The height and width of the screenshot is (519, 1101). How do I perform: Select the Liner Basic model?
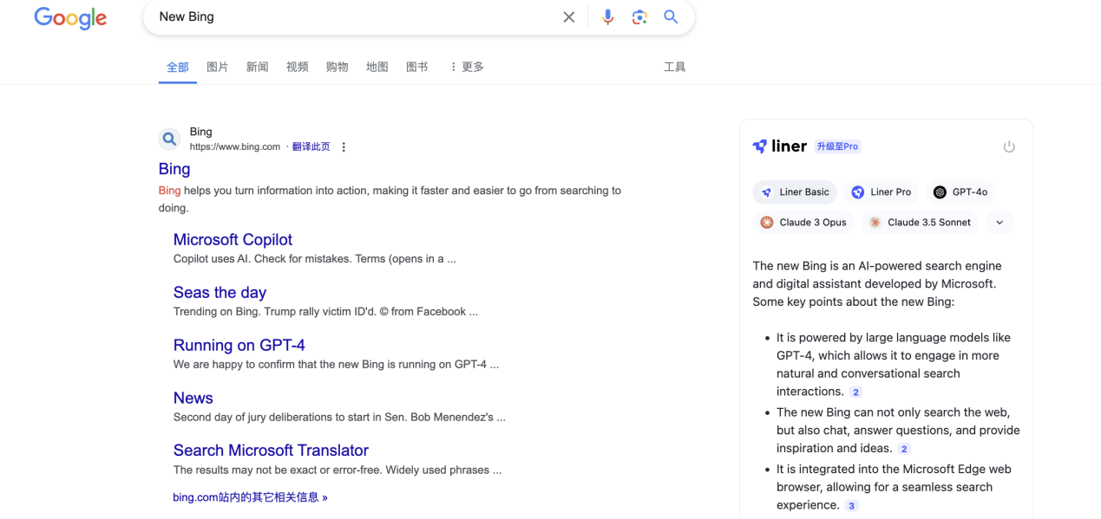click(x=795, y=192)
